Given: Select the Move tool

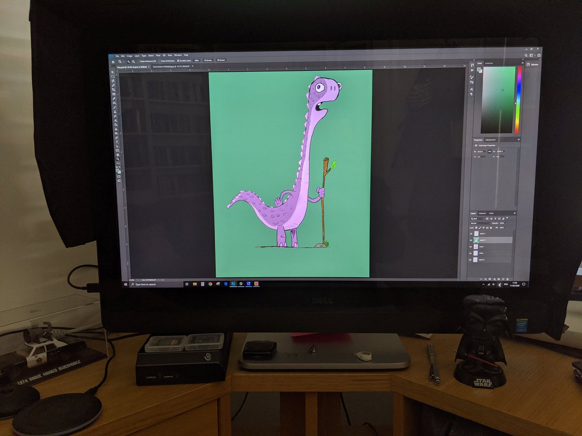Looking at the screenshot, I should point(113,72).
